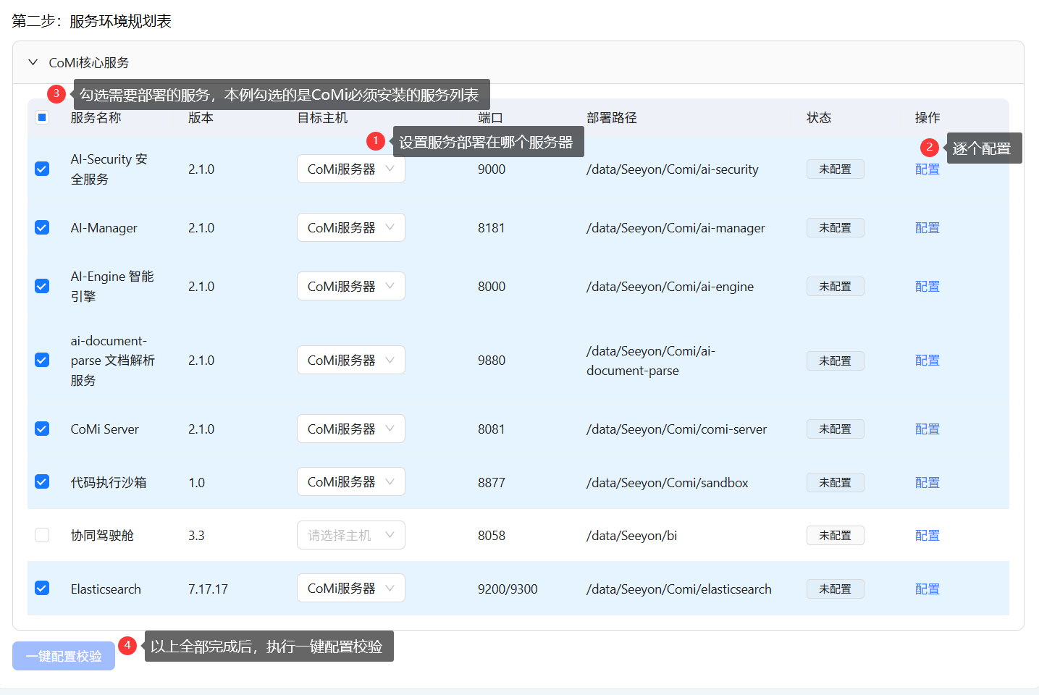Click 未配置 status tag for CoMi Server
The width and height of the screenshot is (1039, 695).
click(836, 429)
